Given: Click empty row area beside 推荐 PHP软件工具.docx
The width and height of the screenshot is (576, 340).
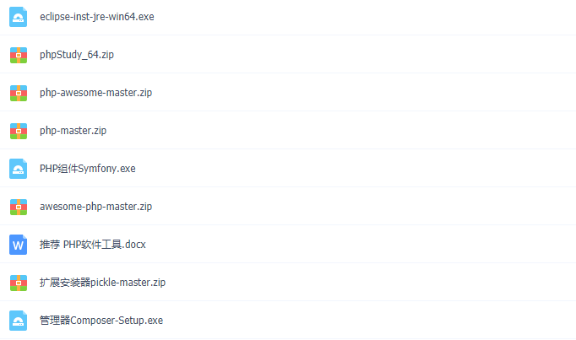Looking at the screenshot, I should [360, 245].
